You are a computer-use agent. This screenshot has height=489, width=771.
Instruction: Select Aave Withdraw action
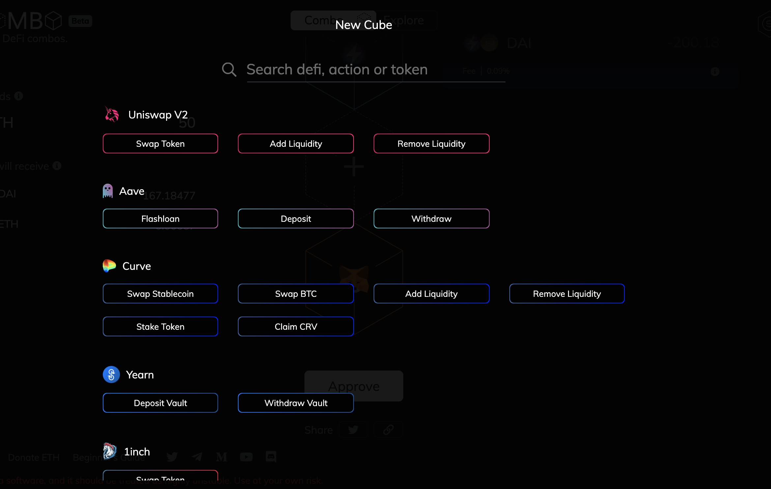click(431, 219)
